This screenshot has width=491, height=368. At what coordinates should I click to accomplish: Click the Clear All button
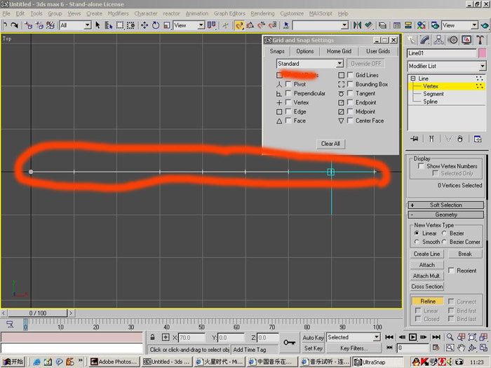(330, 144)
